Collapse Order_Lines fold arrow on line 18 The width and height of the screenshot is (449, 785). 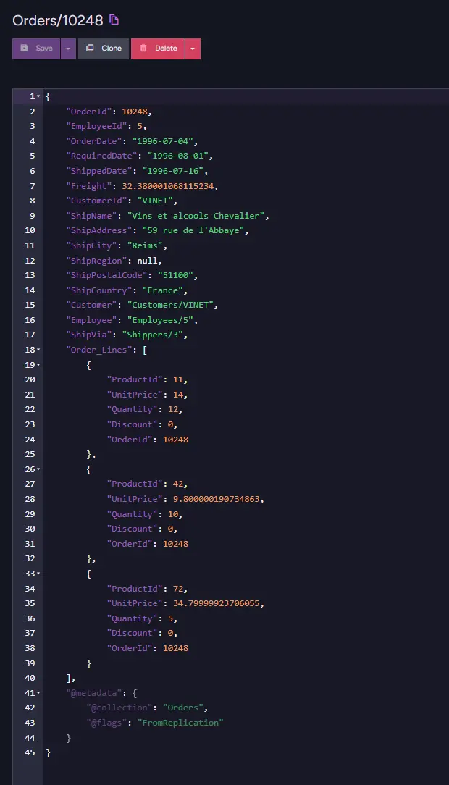(38, 350)
